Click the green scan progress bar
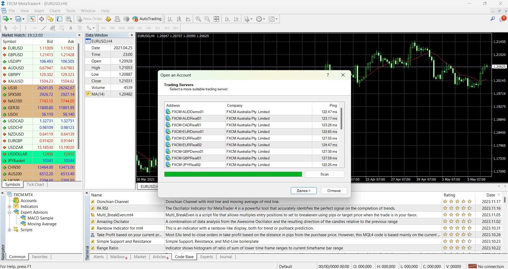 click(x=233, y=174)
